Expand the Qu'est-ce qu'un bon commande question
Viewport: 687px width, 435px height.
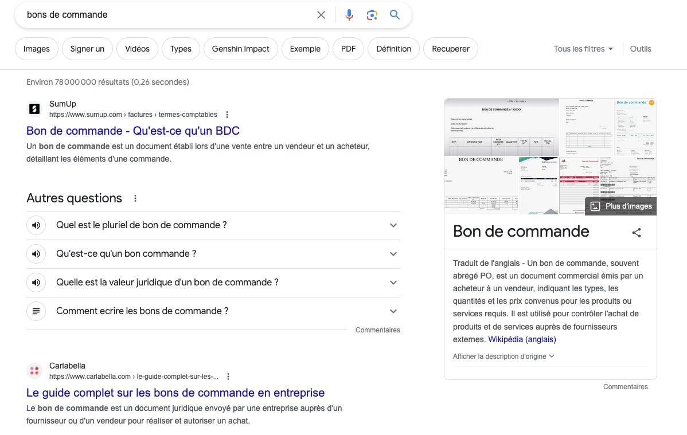[x=213, y=254]
